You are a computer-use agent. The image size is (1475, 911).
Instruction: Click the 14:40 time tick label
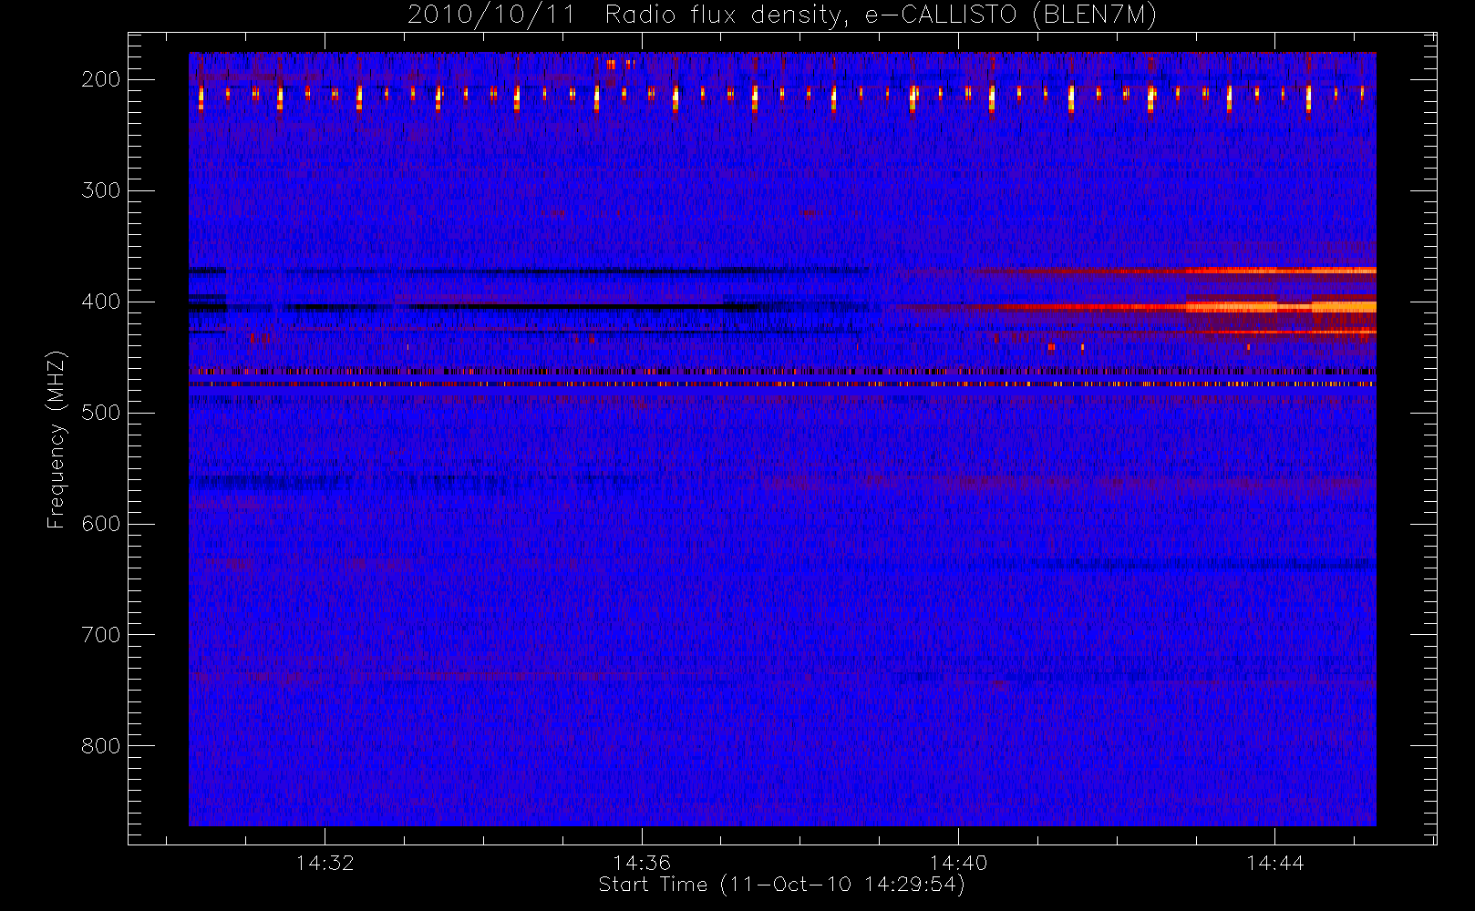[958, 863]
